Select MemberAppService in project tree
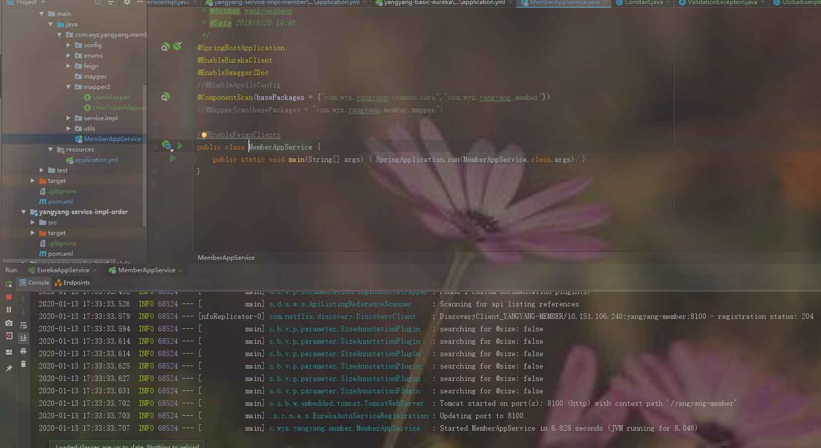This screenshot has width=821, height=448. 108,139
